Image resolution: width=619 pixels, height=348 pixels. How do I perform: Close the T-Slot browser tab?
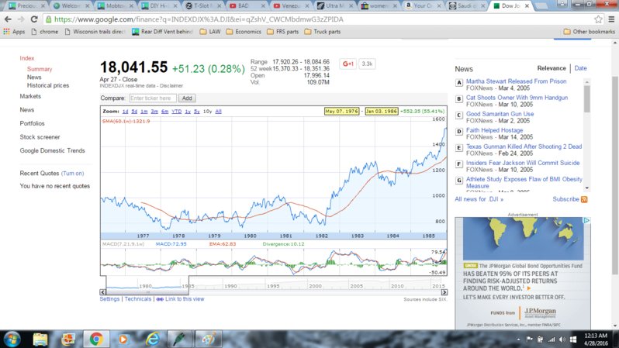pyautogui.click(x=219, y=6)
